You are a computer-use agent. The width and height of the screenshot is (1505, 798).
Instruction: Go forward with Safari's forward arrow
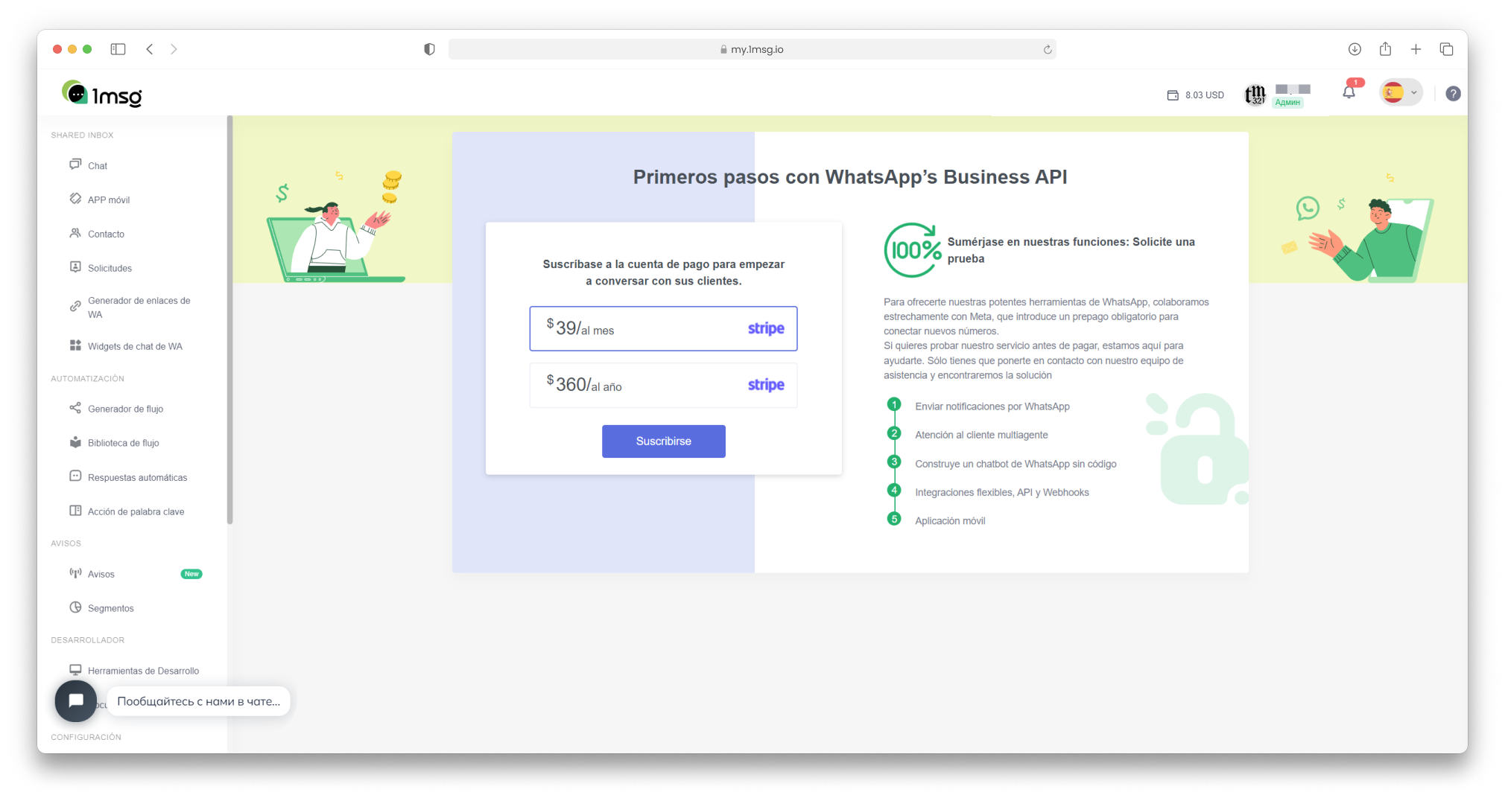coord(174,49)
